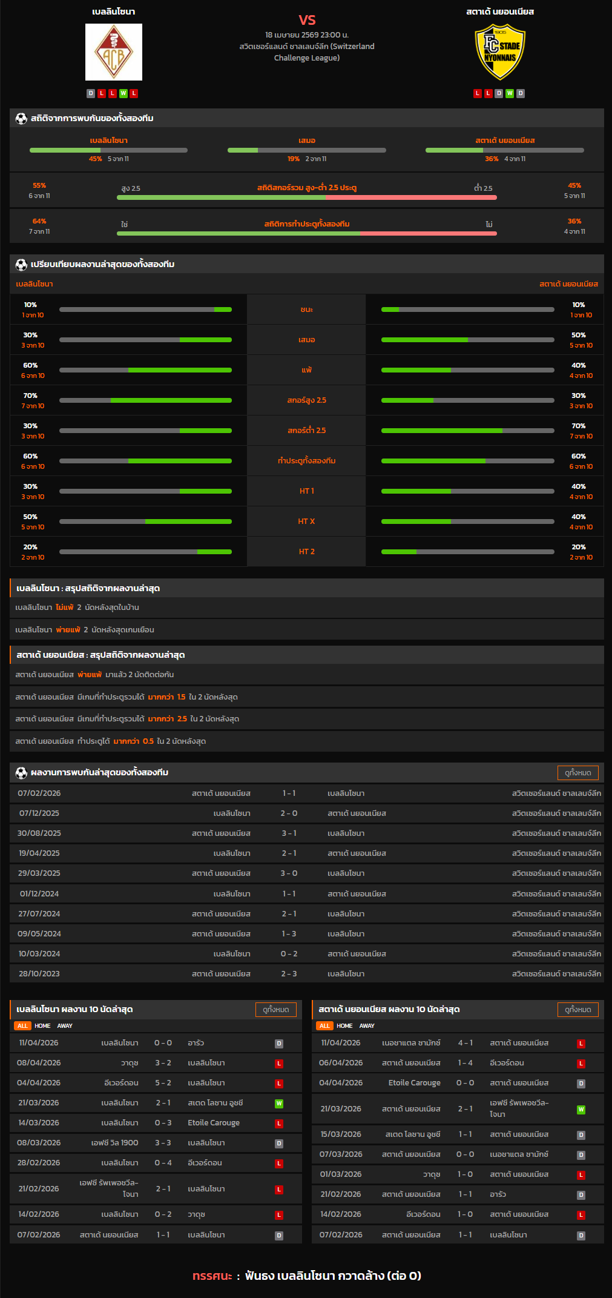Screen dimensions: 612x1298
Task: Click the AC Bellinzona team logo
Action: 114,52
